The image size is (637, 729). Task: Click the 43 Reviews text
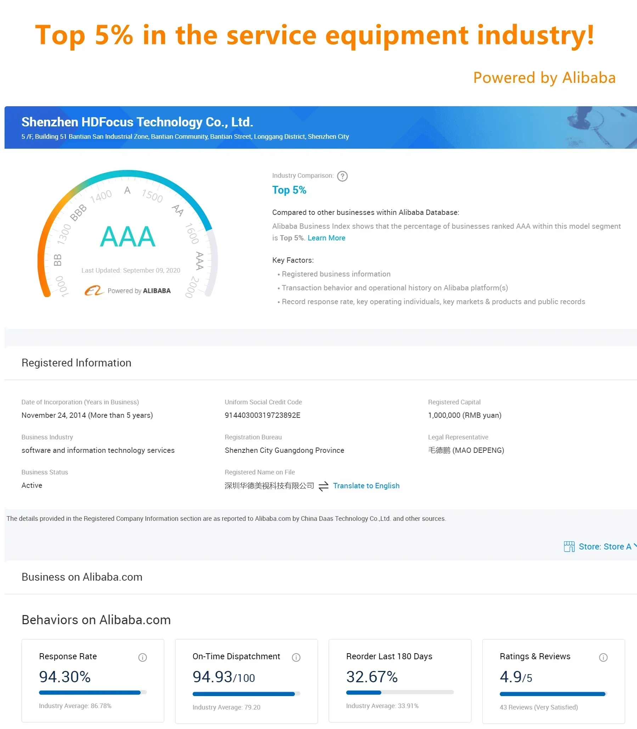538,707
